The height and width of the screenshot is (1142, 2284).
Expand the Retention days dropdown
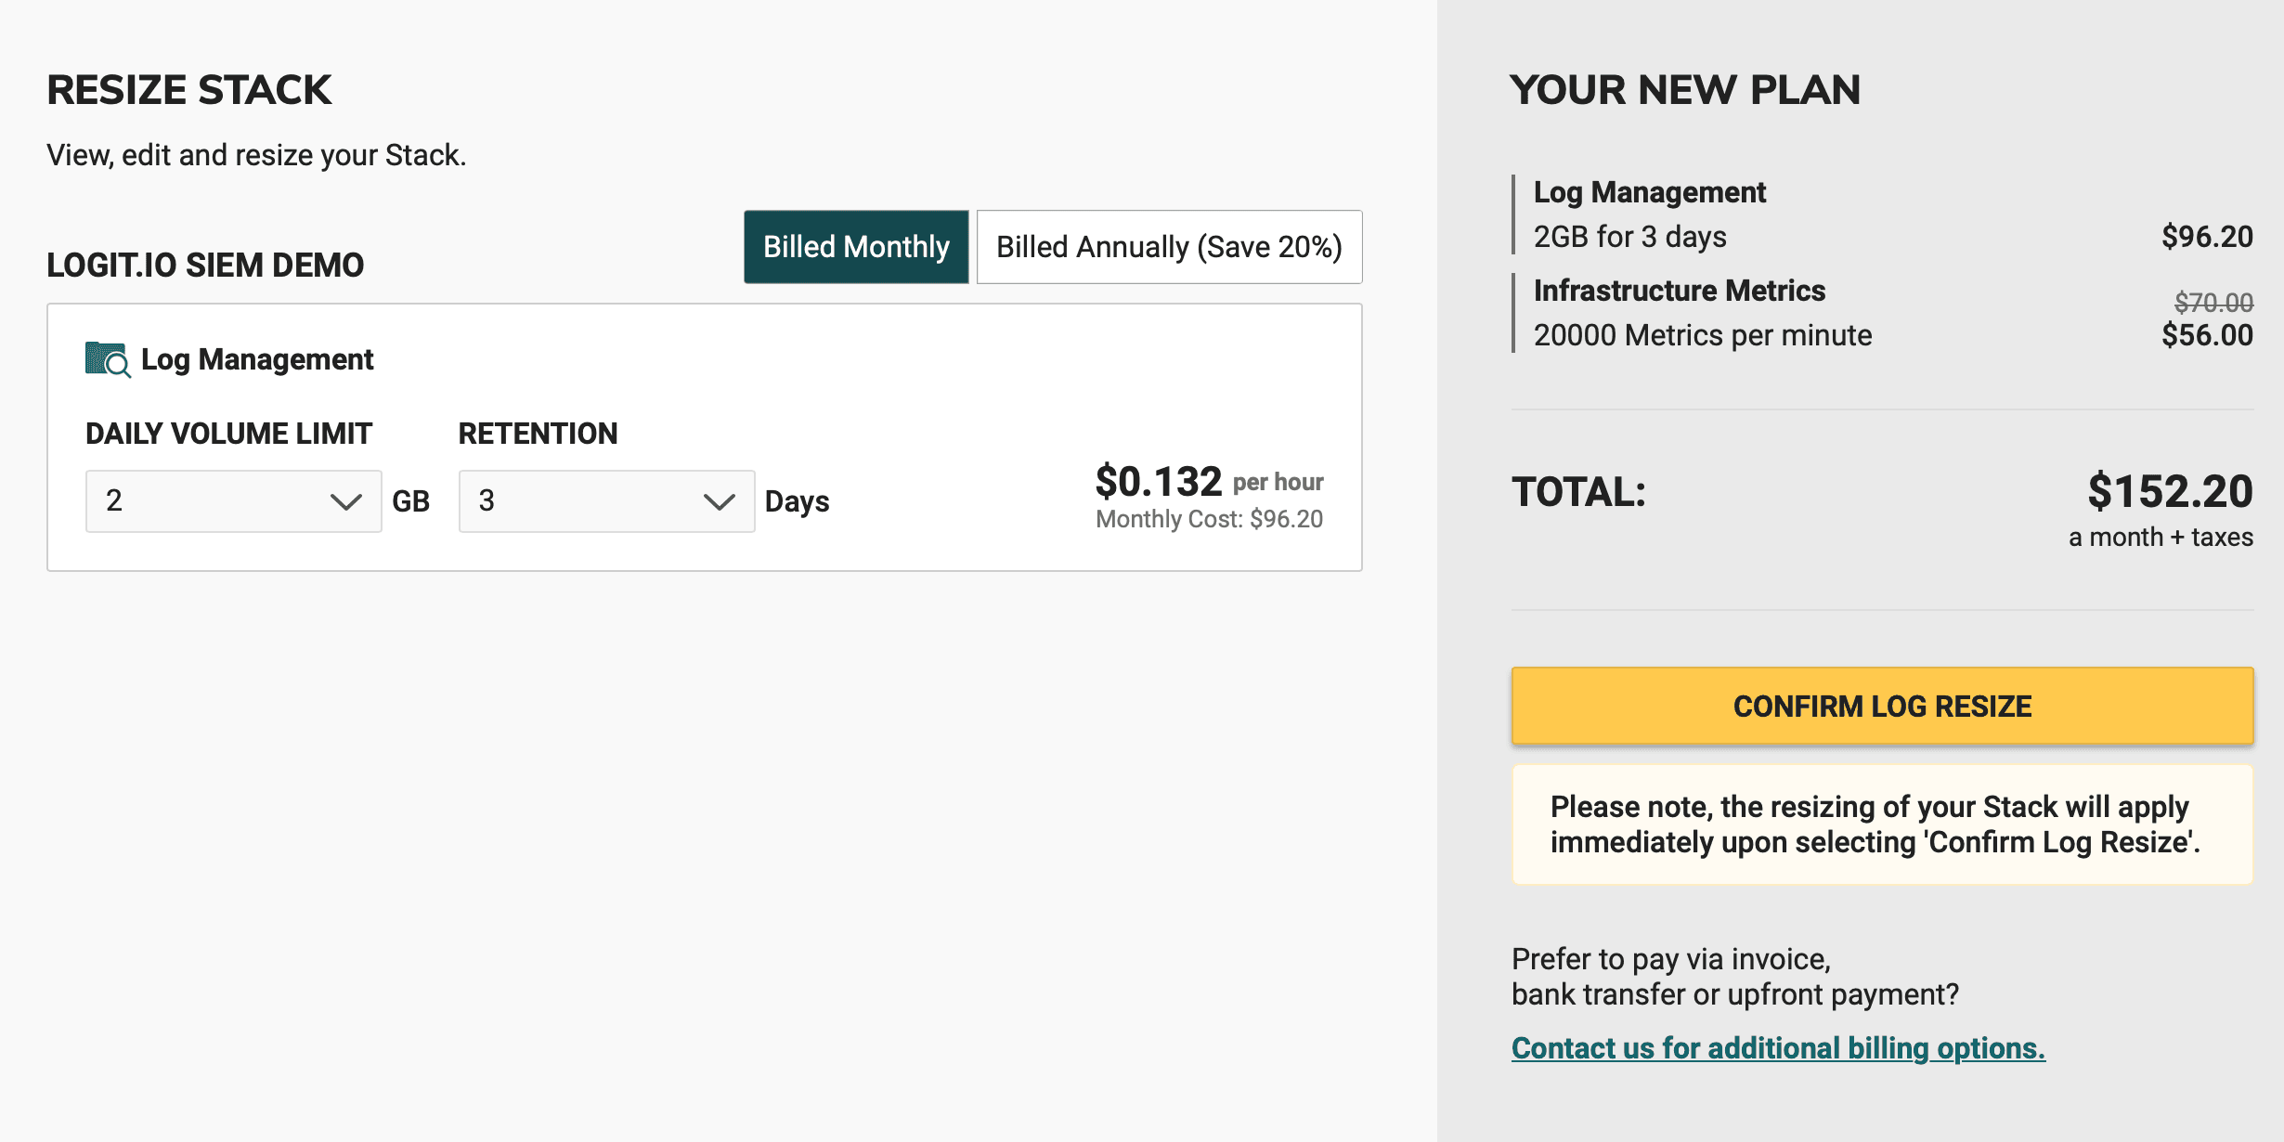[x=606, y=501]
